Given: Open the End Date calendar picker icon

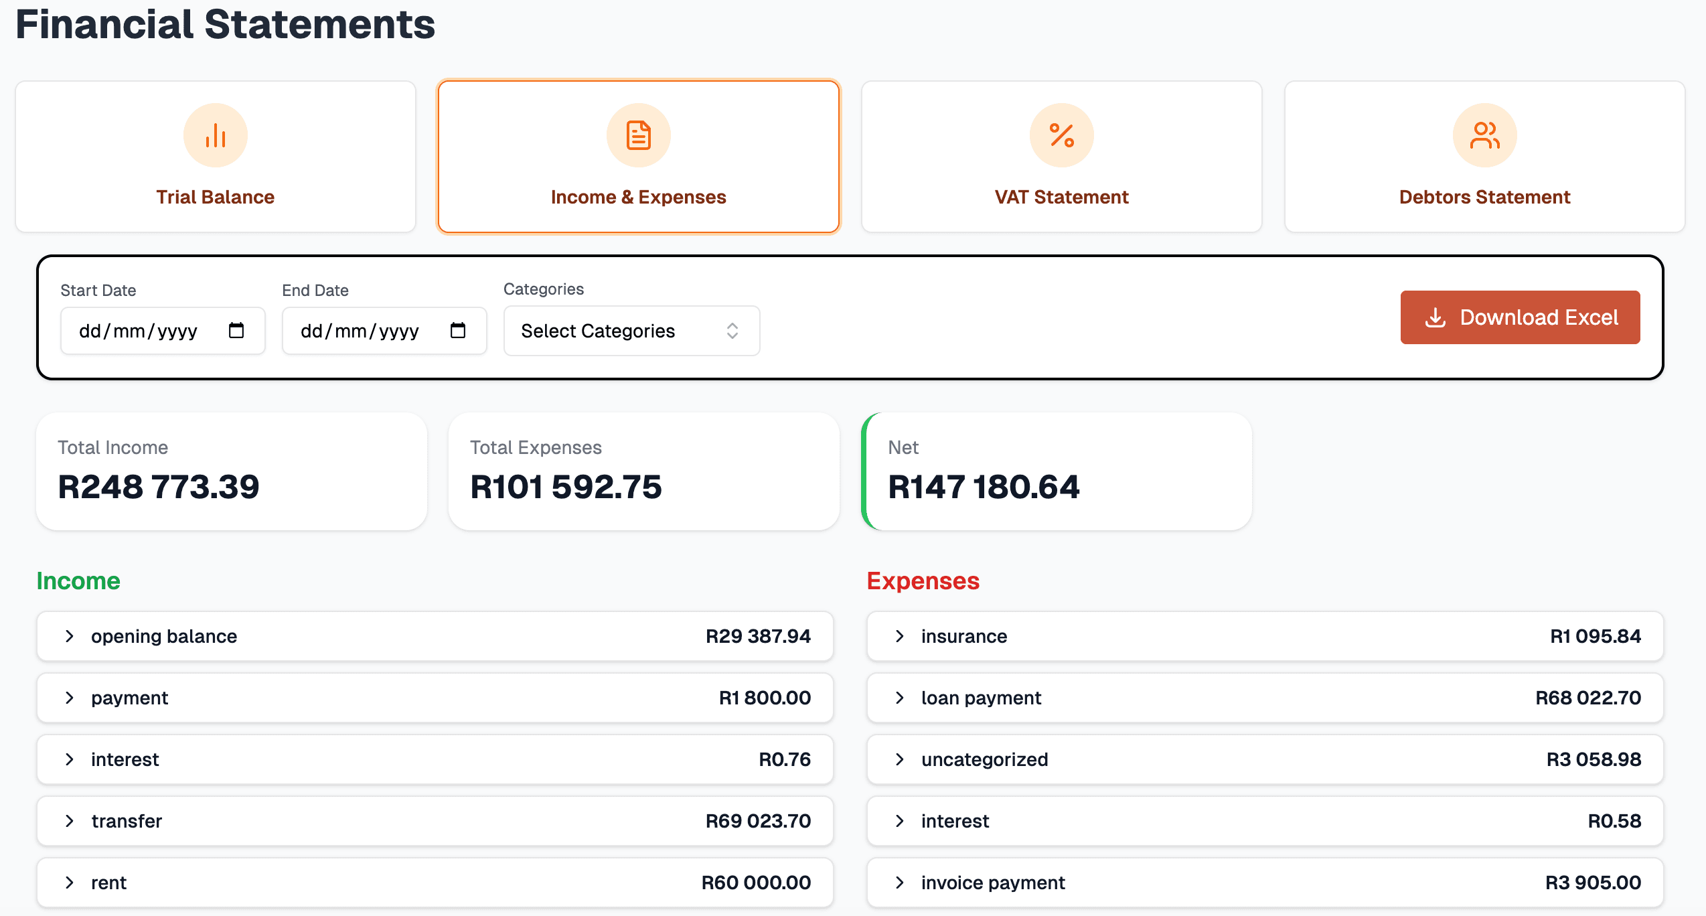Looking at the screenshot, I should (x=458, y=330).
